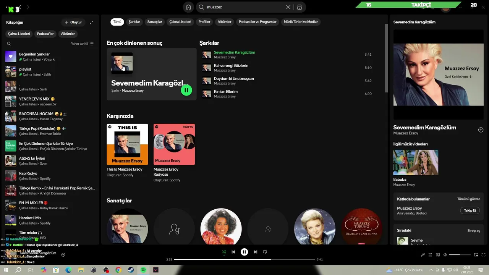Open Muazzez Ersoy link under right panel title

(x=406, y=133)
